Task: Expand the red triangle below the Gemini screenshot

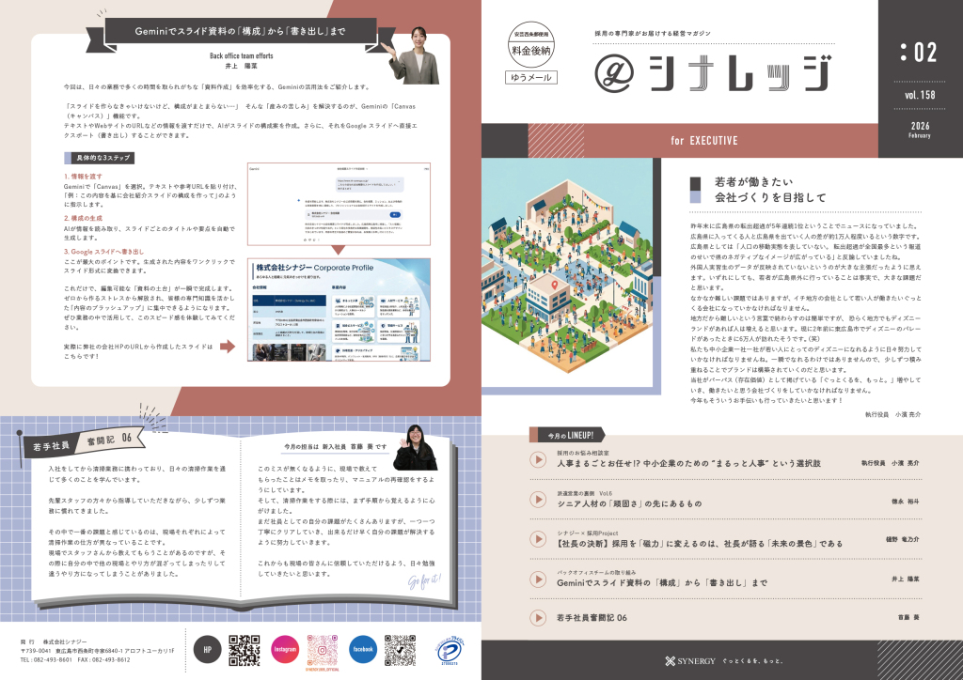Action: click(x=338, y=249)
